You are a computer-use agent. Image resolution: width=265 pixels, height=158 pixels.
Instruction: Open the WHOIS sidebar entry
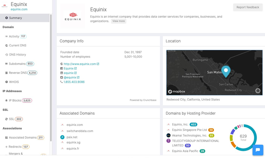pos(14,82)
